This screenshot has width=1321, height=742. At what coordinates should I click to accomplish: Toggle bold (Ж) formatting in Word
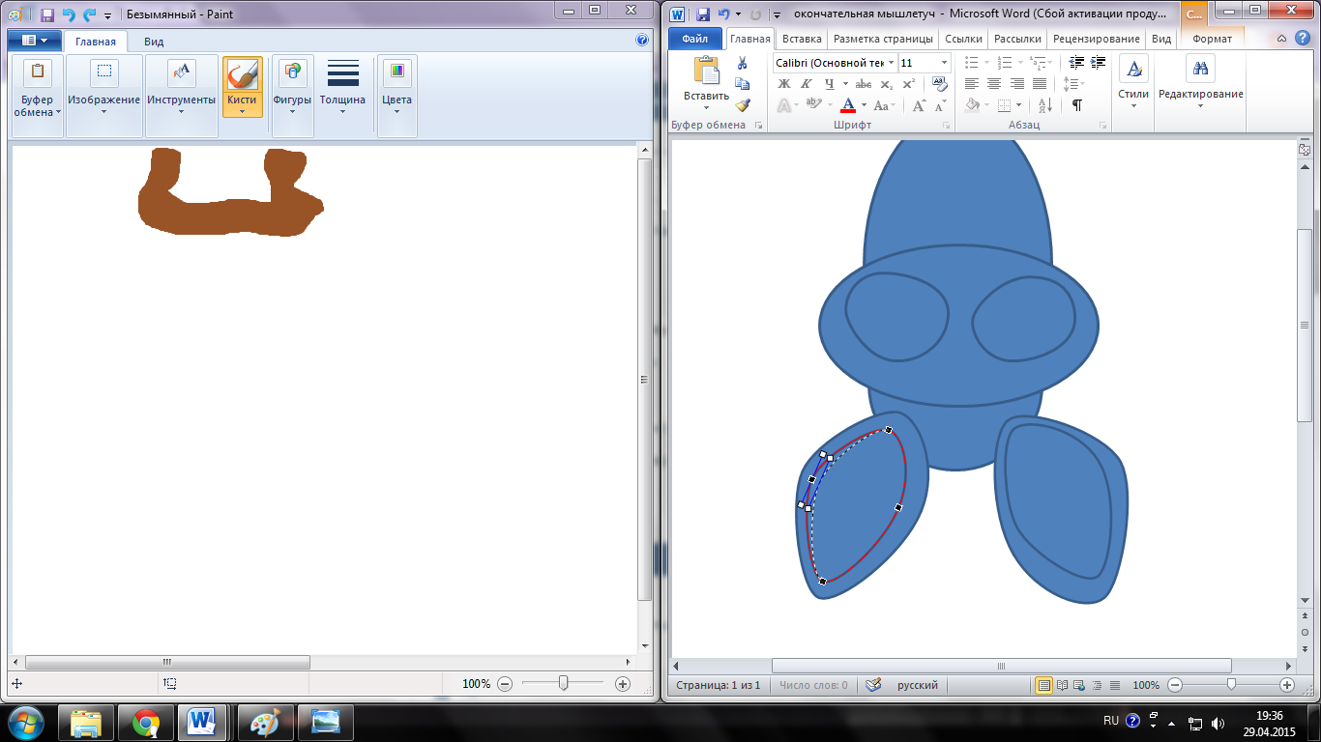(785, 84)
